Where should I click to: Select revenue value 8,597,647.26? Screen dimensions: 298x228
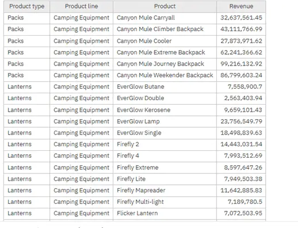click(243, 168)
